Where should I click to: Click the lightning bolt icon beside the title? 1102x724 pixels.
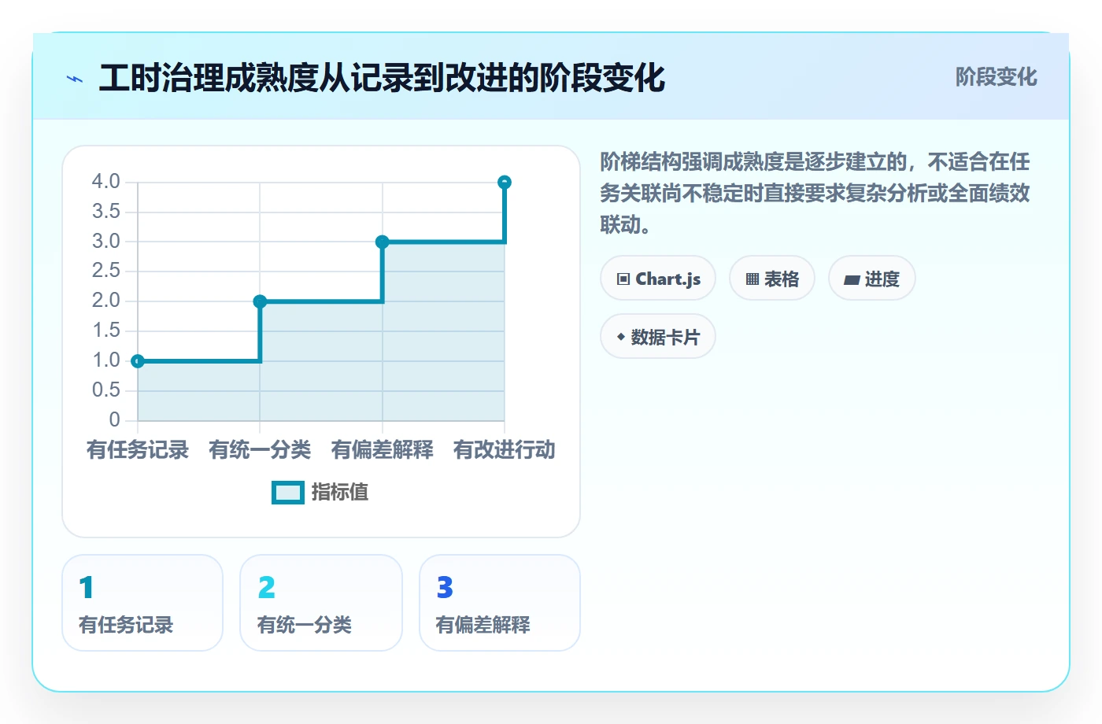point(75,79)
